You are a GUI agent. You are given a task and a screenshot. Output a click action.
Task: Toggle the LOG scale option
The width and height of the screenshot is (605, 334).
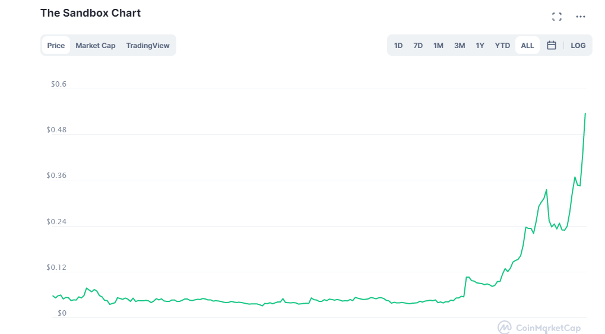point(578,45)
